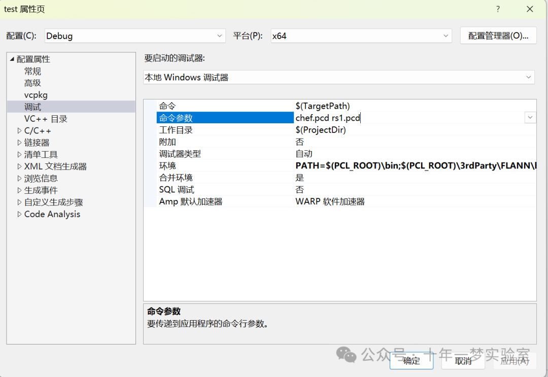
Task: Open the 本地 Windows 调试器 dropdown
Action: [338, 77]
